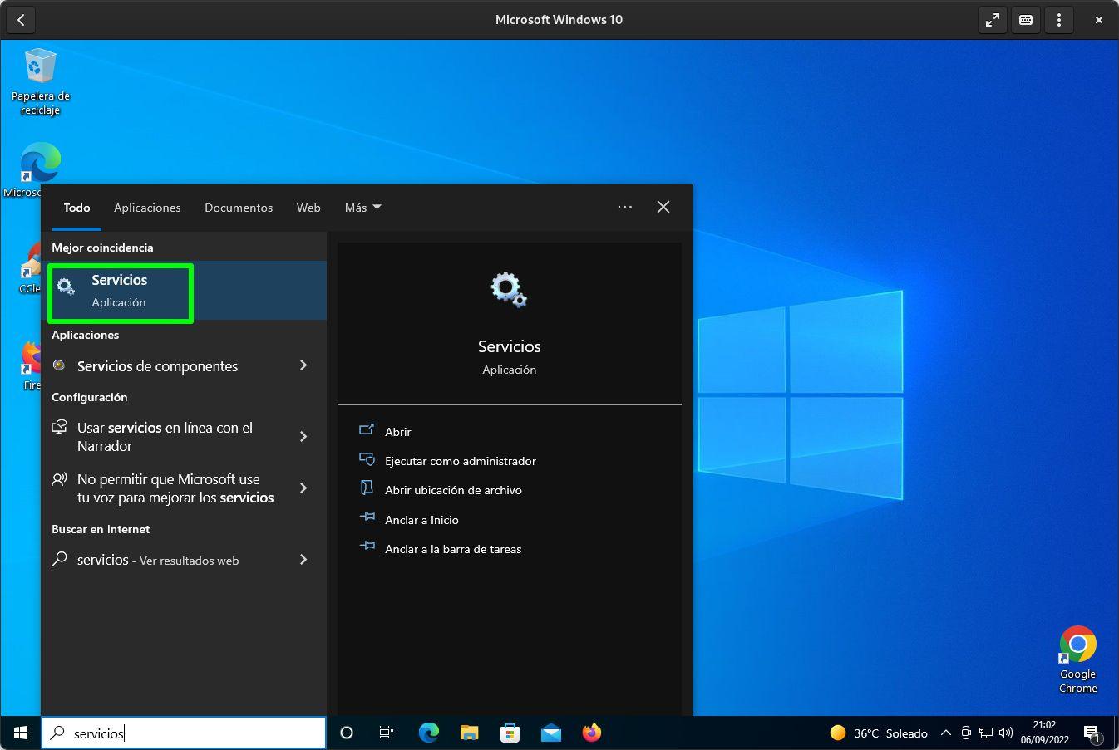Click the administrator shield icon
Image resolution: width=1119 pixels, height=750 pixels.
click(367, 459)
